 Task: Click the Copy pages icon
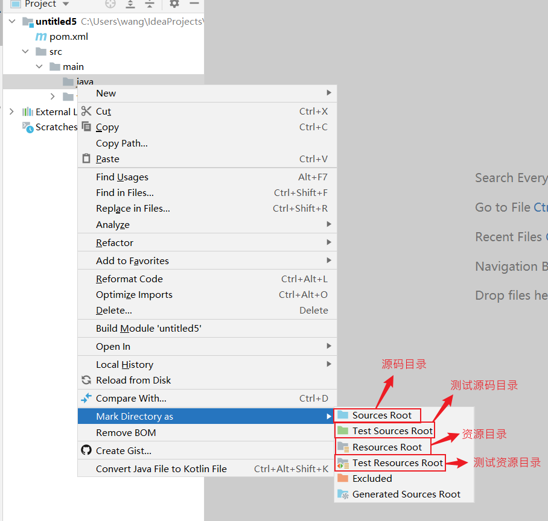[86, 126]
